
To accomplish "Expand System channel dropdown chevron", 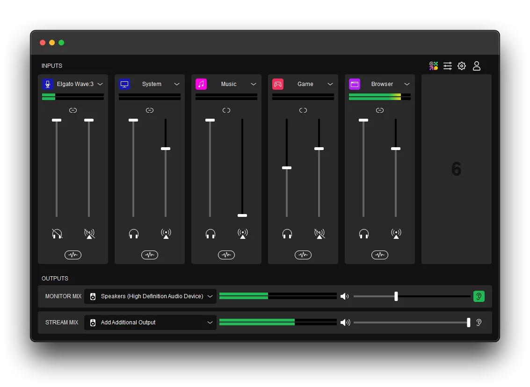I will (177, 84).
